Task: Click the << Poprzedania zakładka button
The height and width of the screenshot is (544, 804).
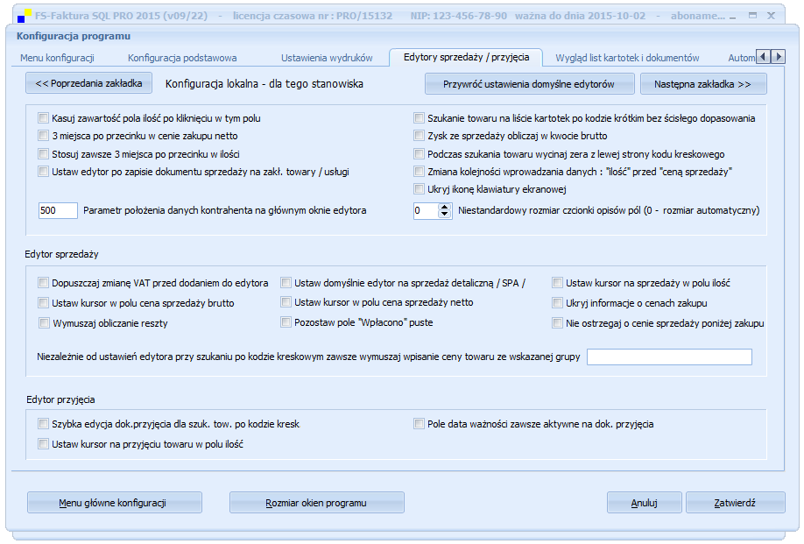Action: (x=88, y=83)
